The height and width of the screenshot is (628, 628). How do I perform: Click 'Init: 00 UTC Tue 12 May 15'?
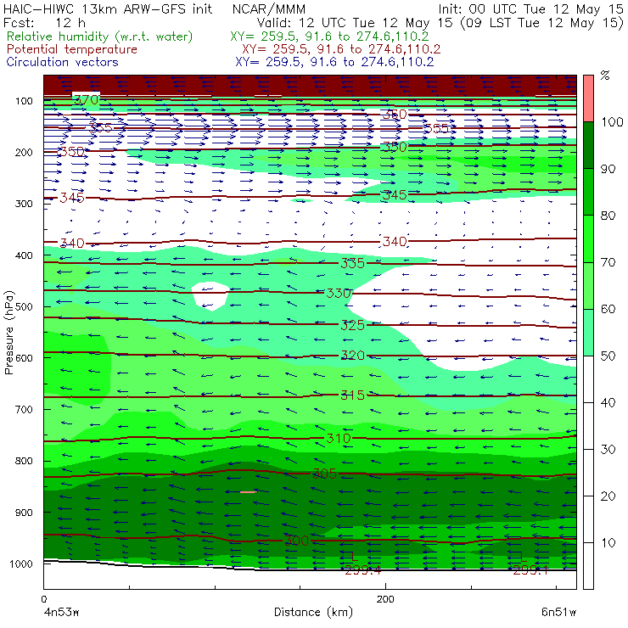pyautogui.click(x=530, y=9)
